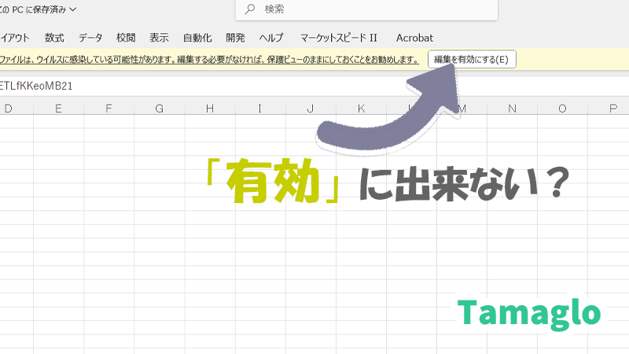Select column N header
Viewport: 629px width, 354px height.
[512, 108]
